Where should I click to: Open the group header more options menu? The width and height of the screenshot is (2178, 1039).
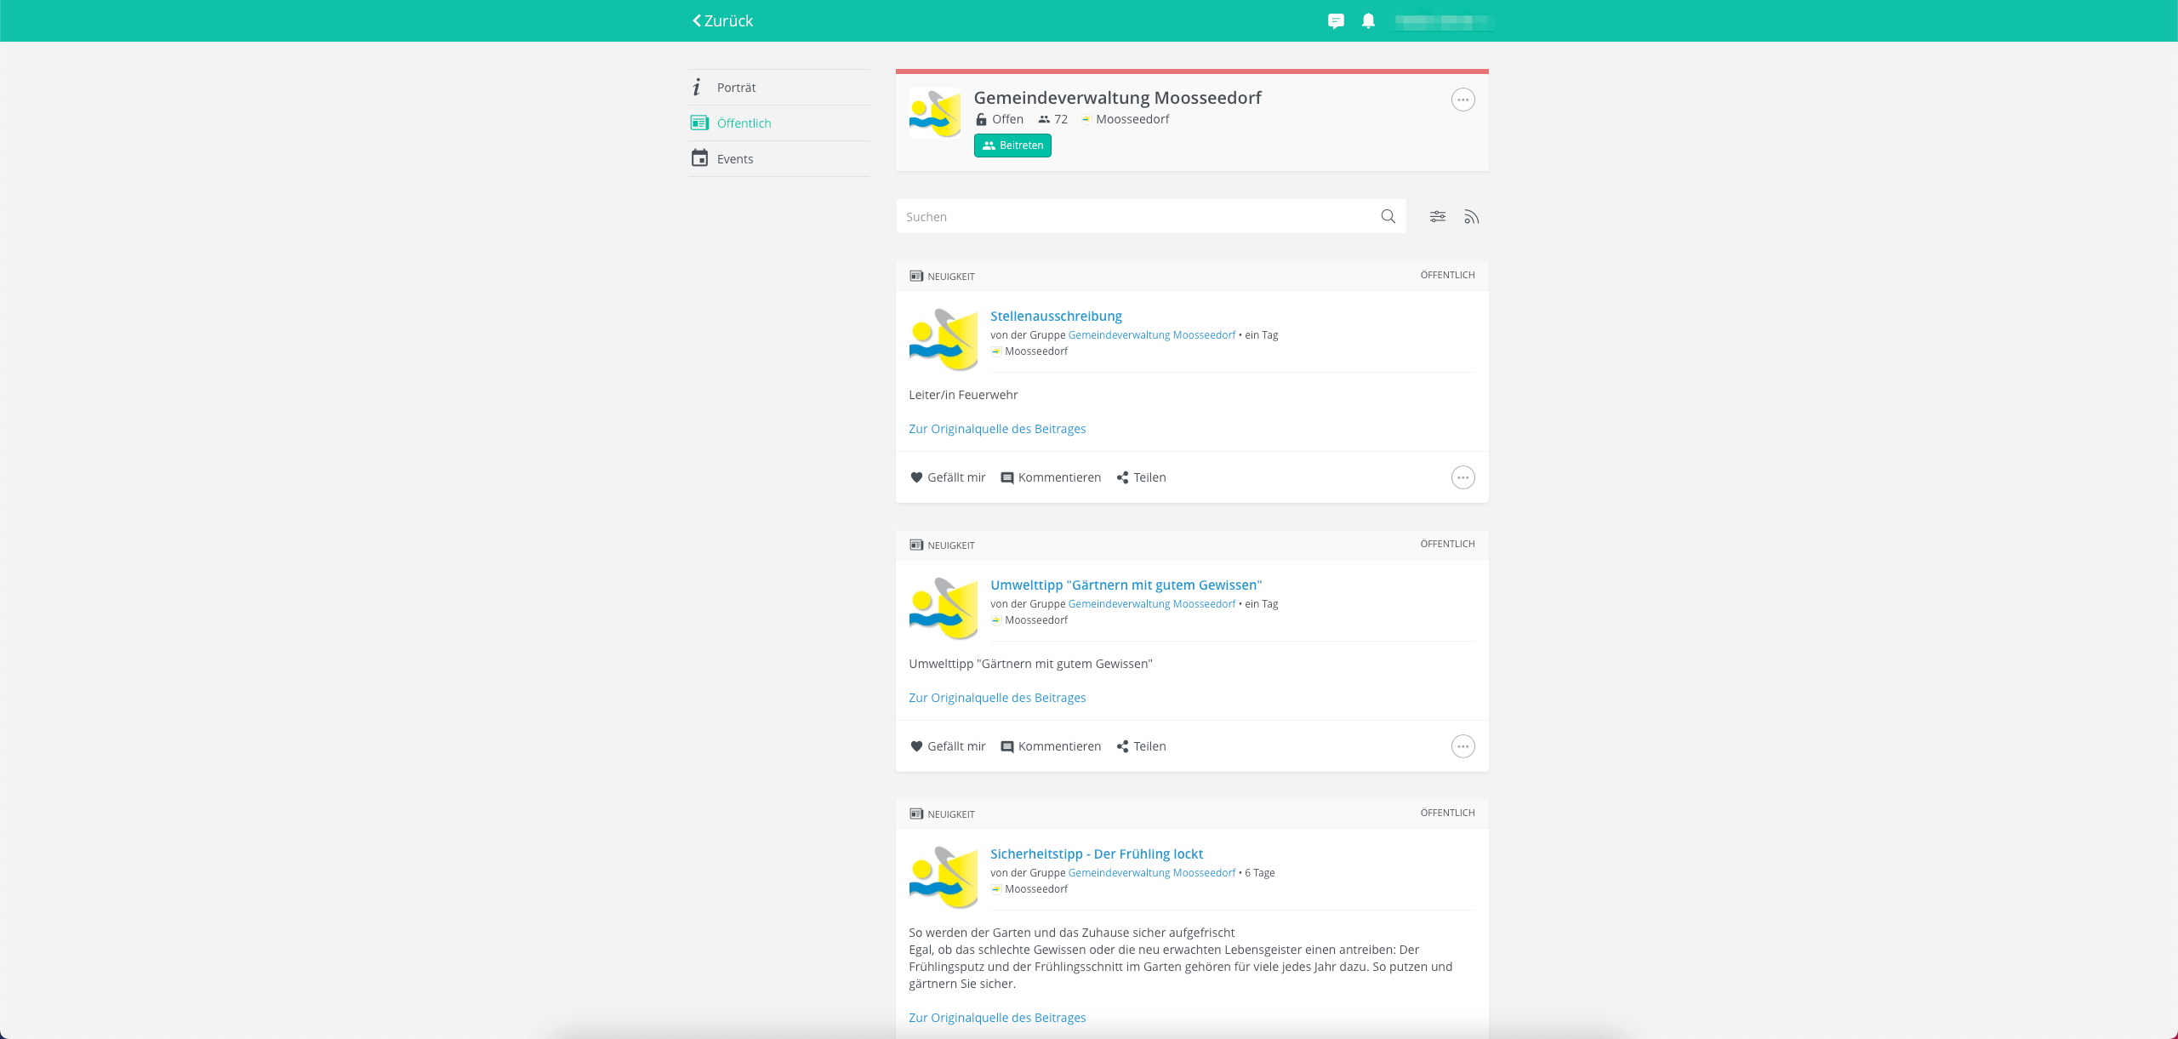click(x=1463, y=100)
